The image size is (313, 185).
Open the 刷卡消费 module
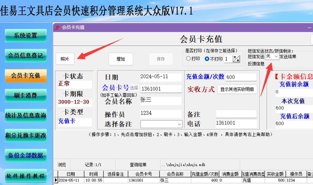[26, 95]
